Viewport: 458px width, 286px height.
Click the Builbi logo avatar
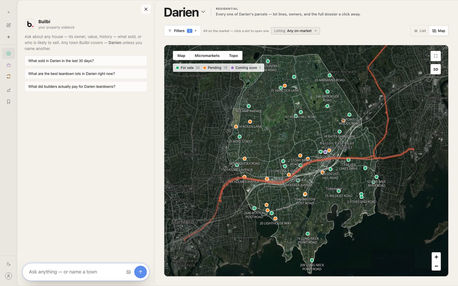(x=30, y=24)
